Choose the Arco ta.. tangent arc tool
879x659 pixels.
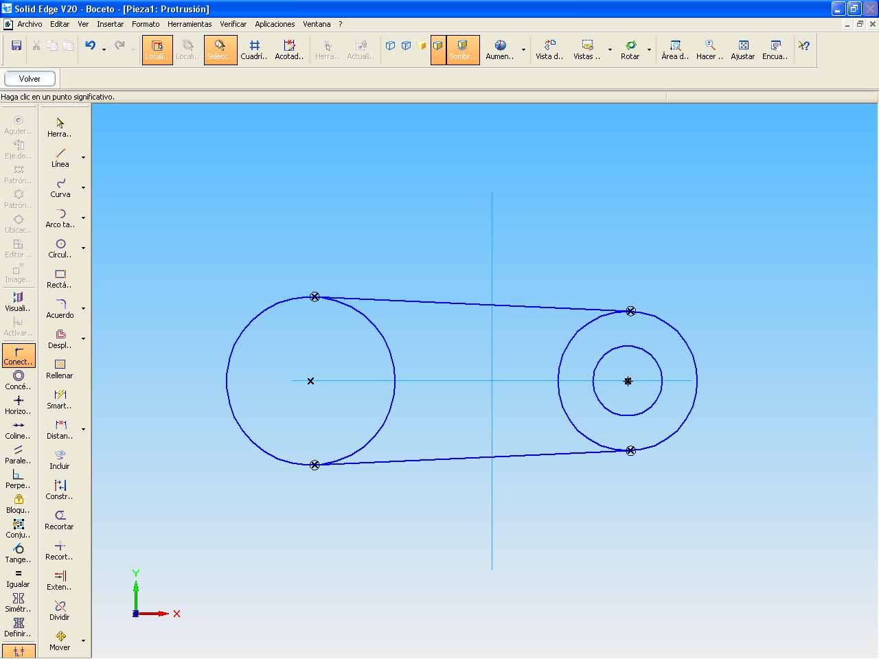pyautogui.click(x=60, y=218)
